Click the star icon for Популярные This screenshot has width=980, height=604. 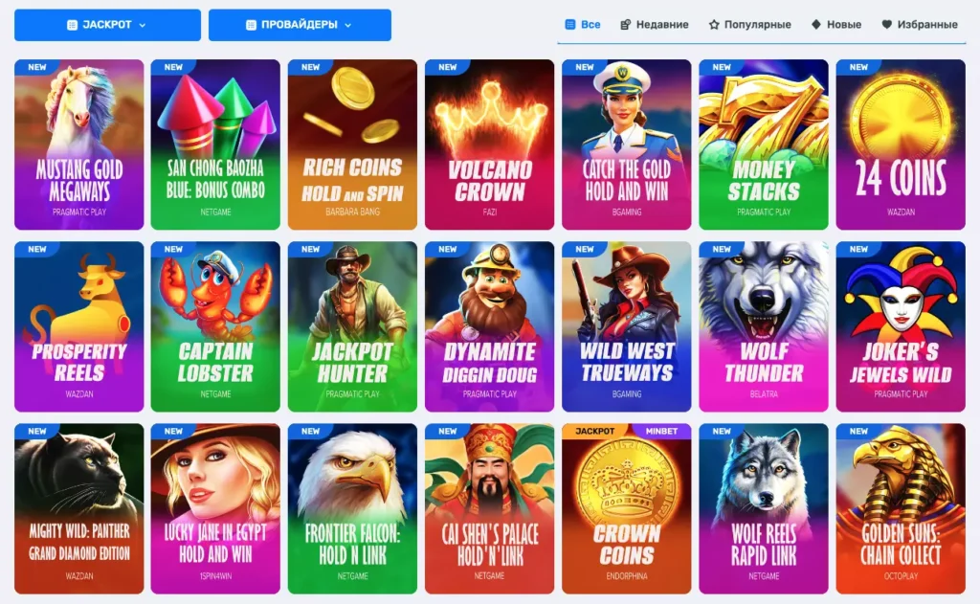(x=714, y=24)
